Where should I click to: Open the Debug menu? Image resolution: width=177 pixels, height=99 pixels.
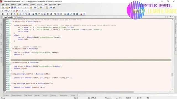coord(25,4)
